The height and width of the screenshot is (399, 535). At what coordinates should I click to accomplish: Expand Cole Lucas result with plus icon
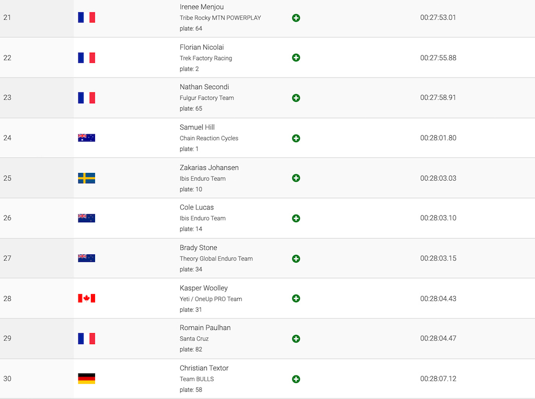[x=296, y=218]
